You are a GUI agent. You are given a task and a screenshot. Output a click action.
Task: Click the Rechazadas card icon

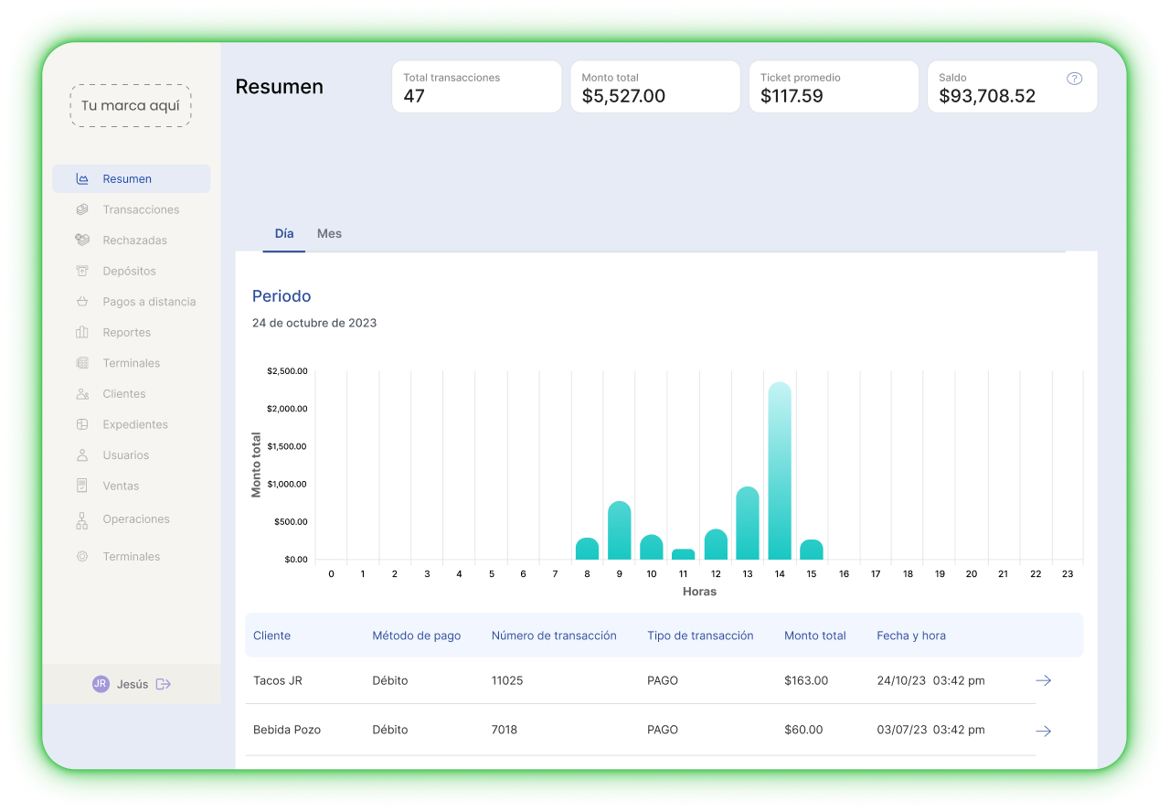pyautogui.click(x=83, y=240)
